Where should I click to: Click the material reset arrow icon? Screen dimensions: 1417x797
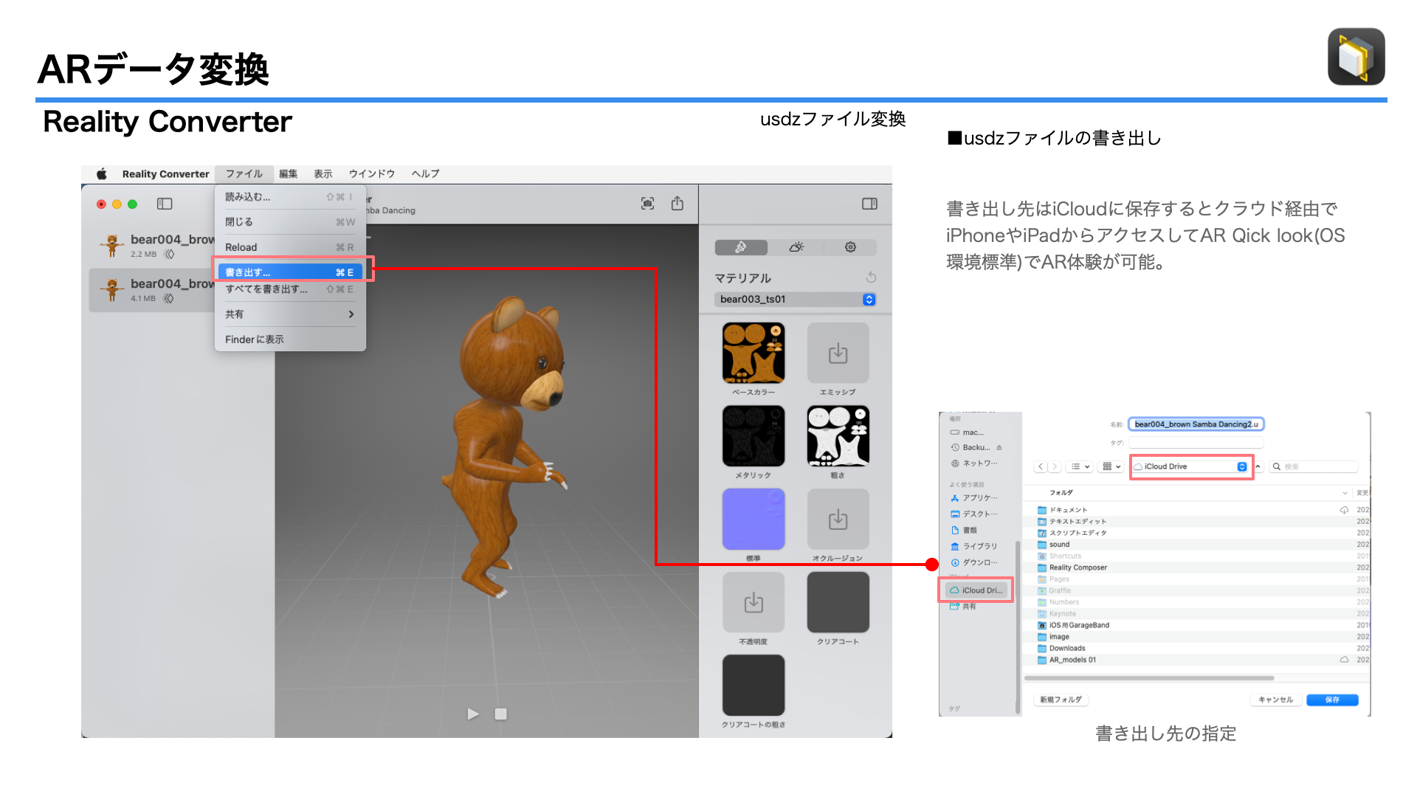(x=871, y=277)
